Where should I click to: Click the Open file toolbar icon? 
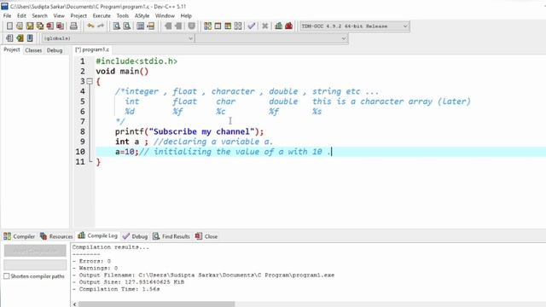pos(20,26)
